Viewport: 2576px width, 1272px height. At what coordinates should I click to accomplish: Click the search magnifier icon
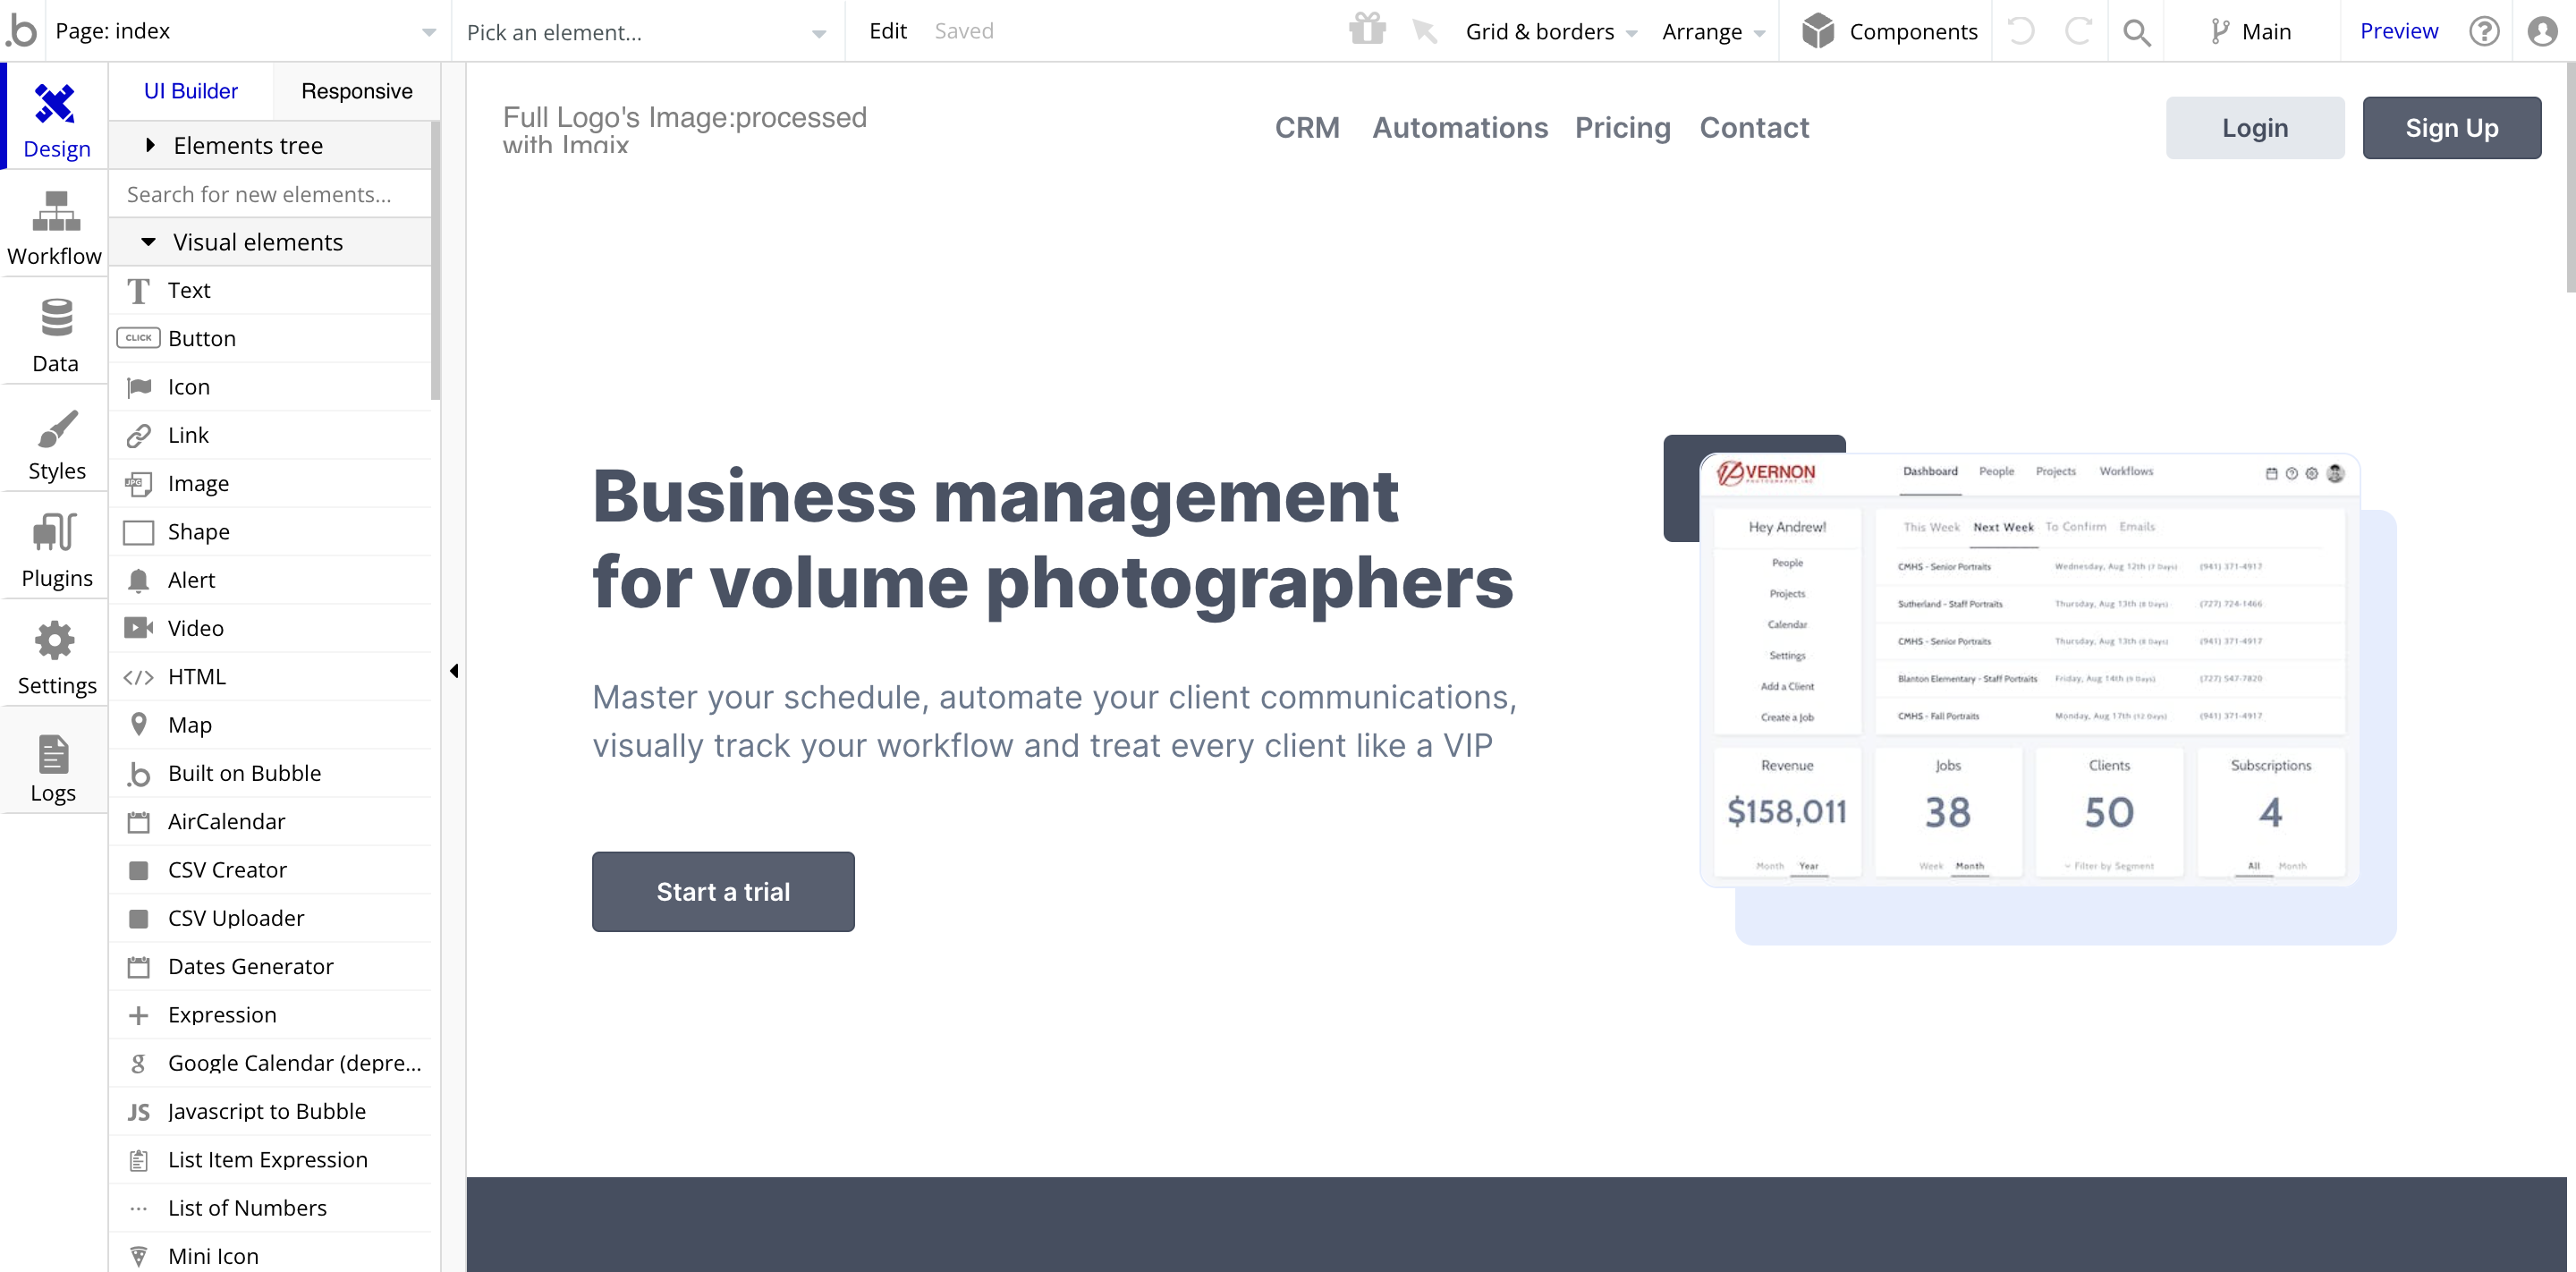coord(2138,31)
